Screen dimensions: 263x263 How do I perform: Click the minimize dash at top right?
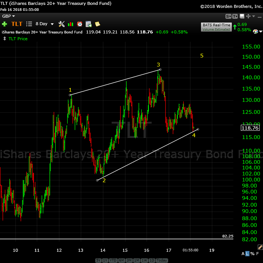click(x=260, y=17)
